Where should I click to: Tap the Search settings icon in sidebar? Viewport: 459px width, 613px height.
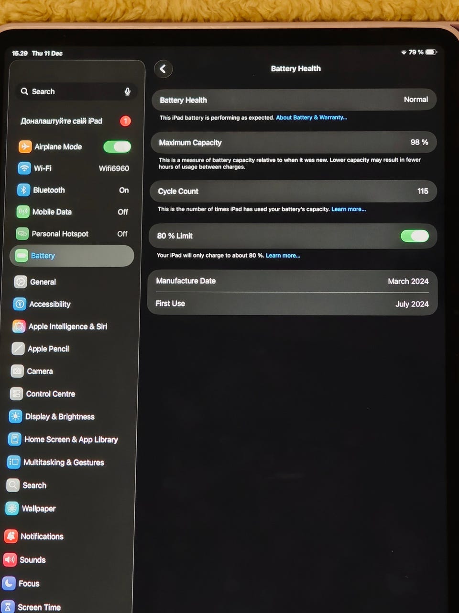pyautogui.click(x=13, y=485)
